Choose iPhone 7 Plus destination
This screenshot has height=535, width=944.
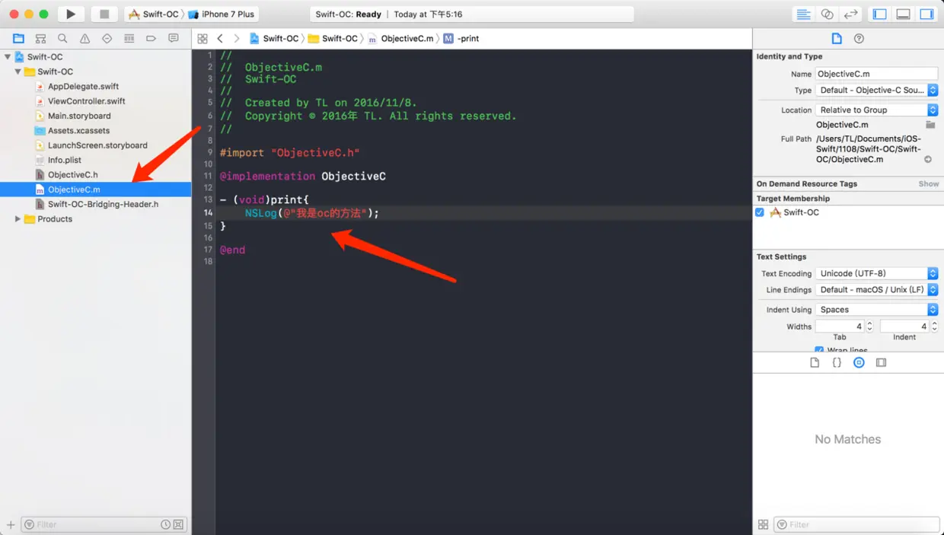(222, 14)
